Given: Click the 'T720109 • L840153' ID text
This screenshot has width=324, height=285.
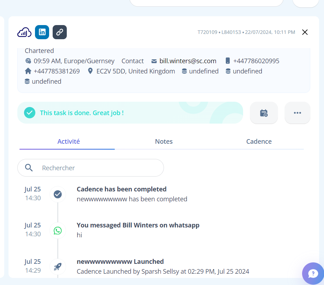Looking at the screenshot, I should (219, 32).
